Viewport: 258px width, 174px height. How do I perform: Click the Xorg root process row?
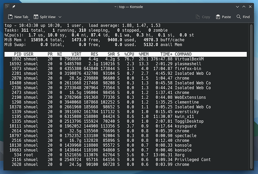pyautogui.click(x=126, y=155)
